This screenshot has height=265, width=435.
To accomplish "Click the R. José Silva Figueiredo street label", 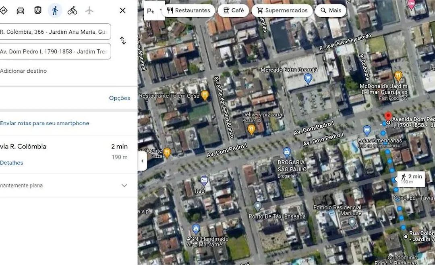I will 346,42.
